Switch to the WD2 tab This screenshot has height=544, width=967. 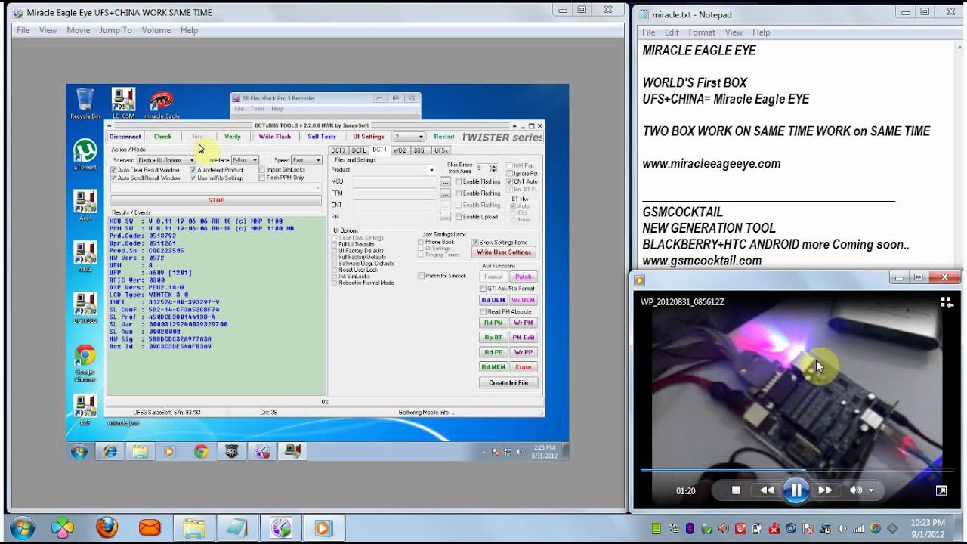[x=400, y=150]
